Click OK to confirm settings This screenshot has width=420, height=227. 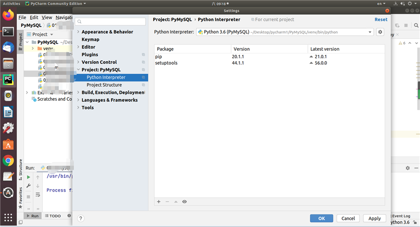click(x=321, y=218)
